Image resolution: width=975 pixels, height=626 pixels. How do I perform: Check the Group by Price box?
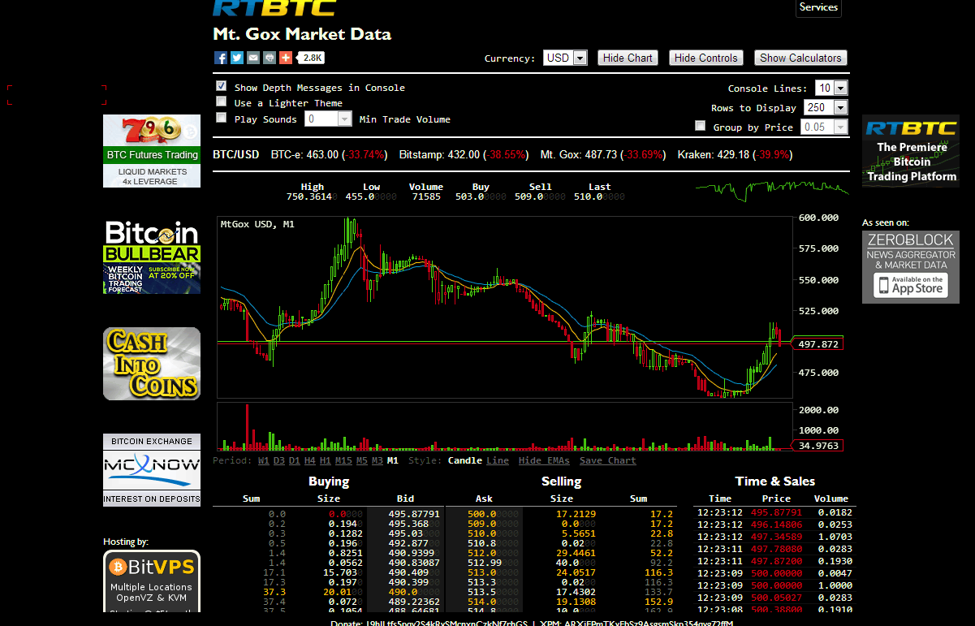(701, 126)
